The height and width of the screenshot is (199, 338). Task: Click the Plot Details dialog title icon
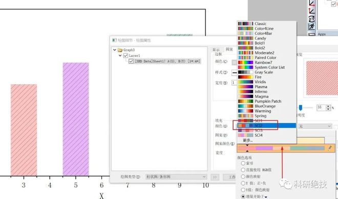click(x=114, y=40)
